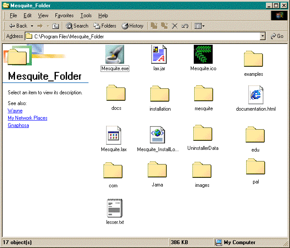
Task: Expand the Address bar dropdown
Action: (x=263, y=37)
